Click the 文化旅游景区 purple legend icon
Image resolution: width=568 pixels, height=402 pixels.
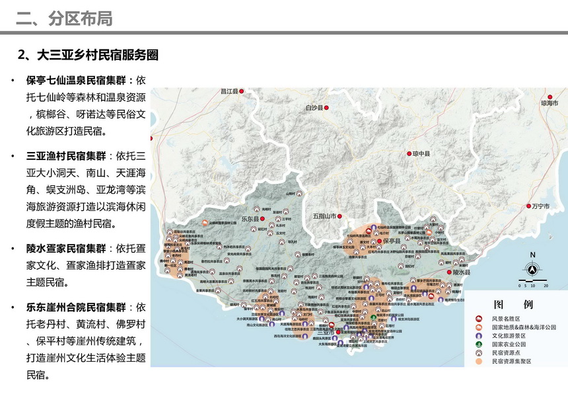(x=479, y=336)
